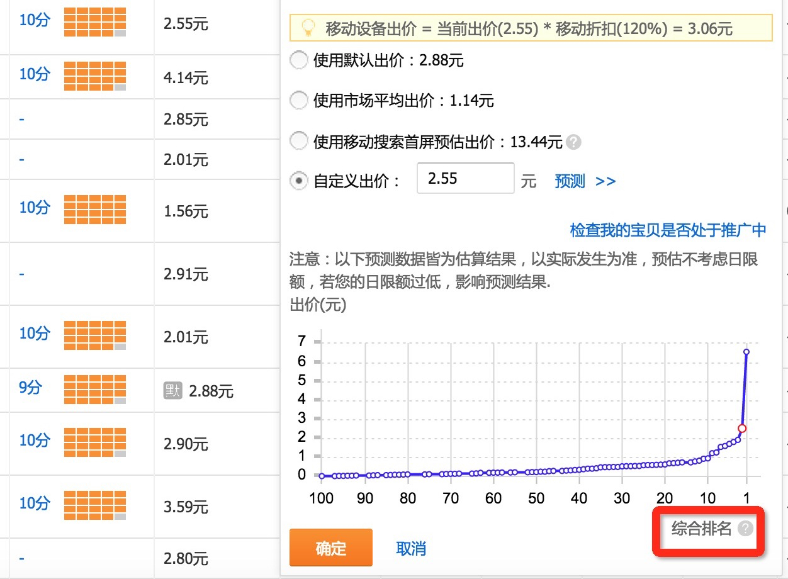Click the topmost chart point at rank 1
Image resolution: width=788 pixels, height=579 pixels.
pos(746,352)
